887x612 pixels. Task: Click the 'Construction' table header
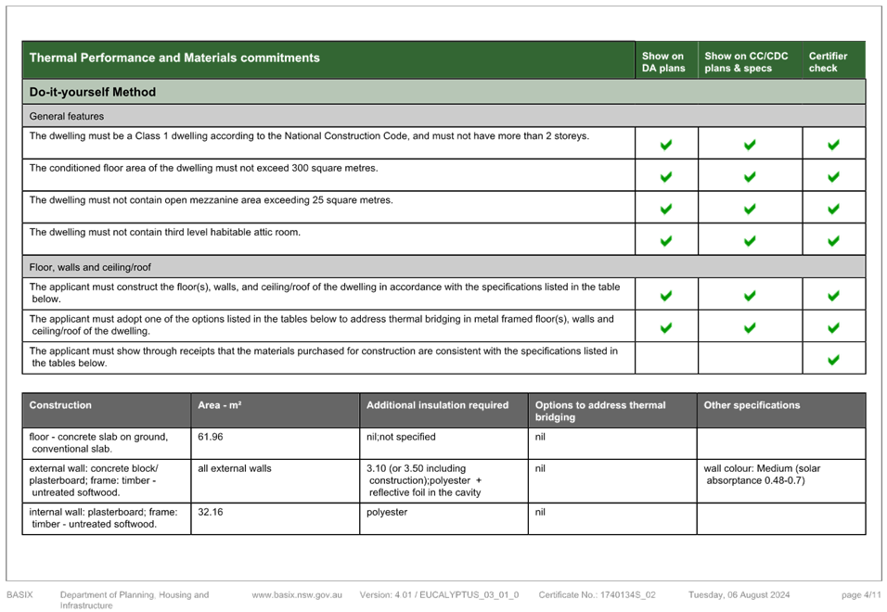tap(60, 405)
